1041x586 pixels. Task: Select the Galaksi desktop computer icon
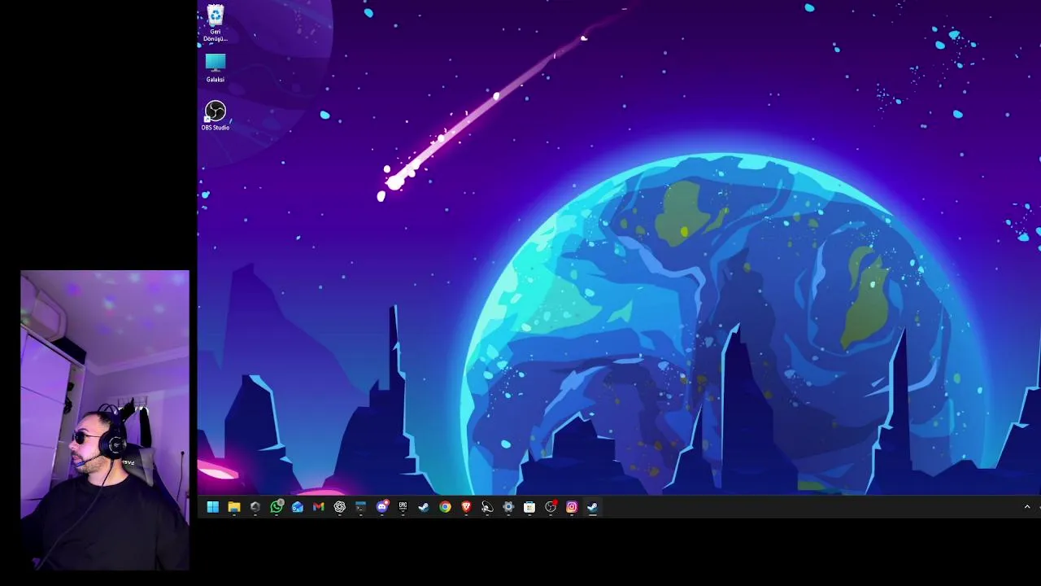point(216,68)
